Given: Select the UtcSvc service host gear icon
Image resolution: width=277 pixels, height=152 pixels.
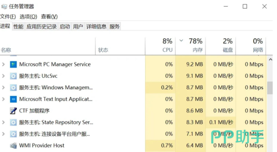Looking at the screenshot, I should coord(13,76).
